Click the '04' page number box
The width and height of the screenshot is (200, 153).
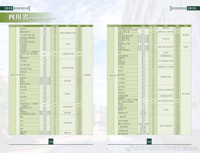point(149,141)
